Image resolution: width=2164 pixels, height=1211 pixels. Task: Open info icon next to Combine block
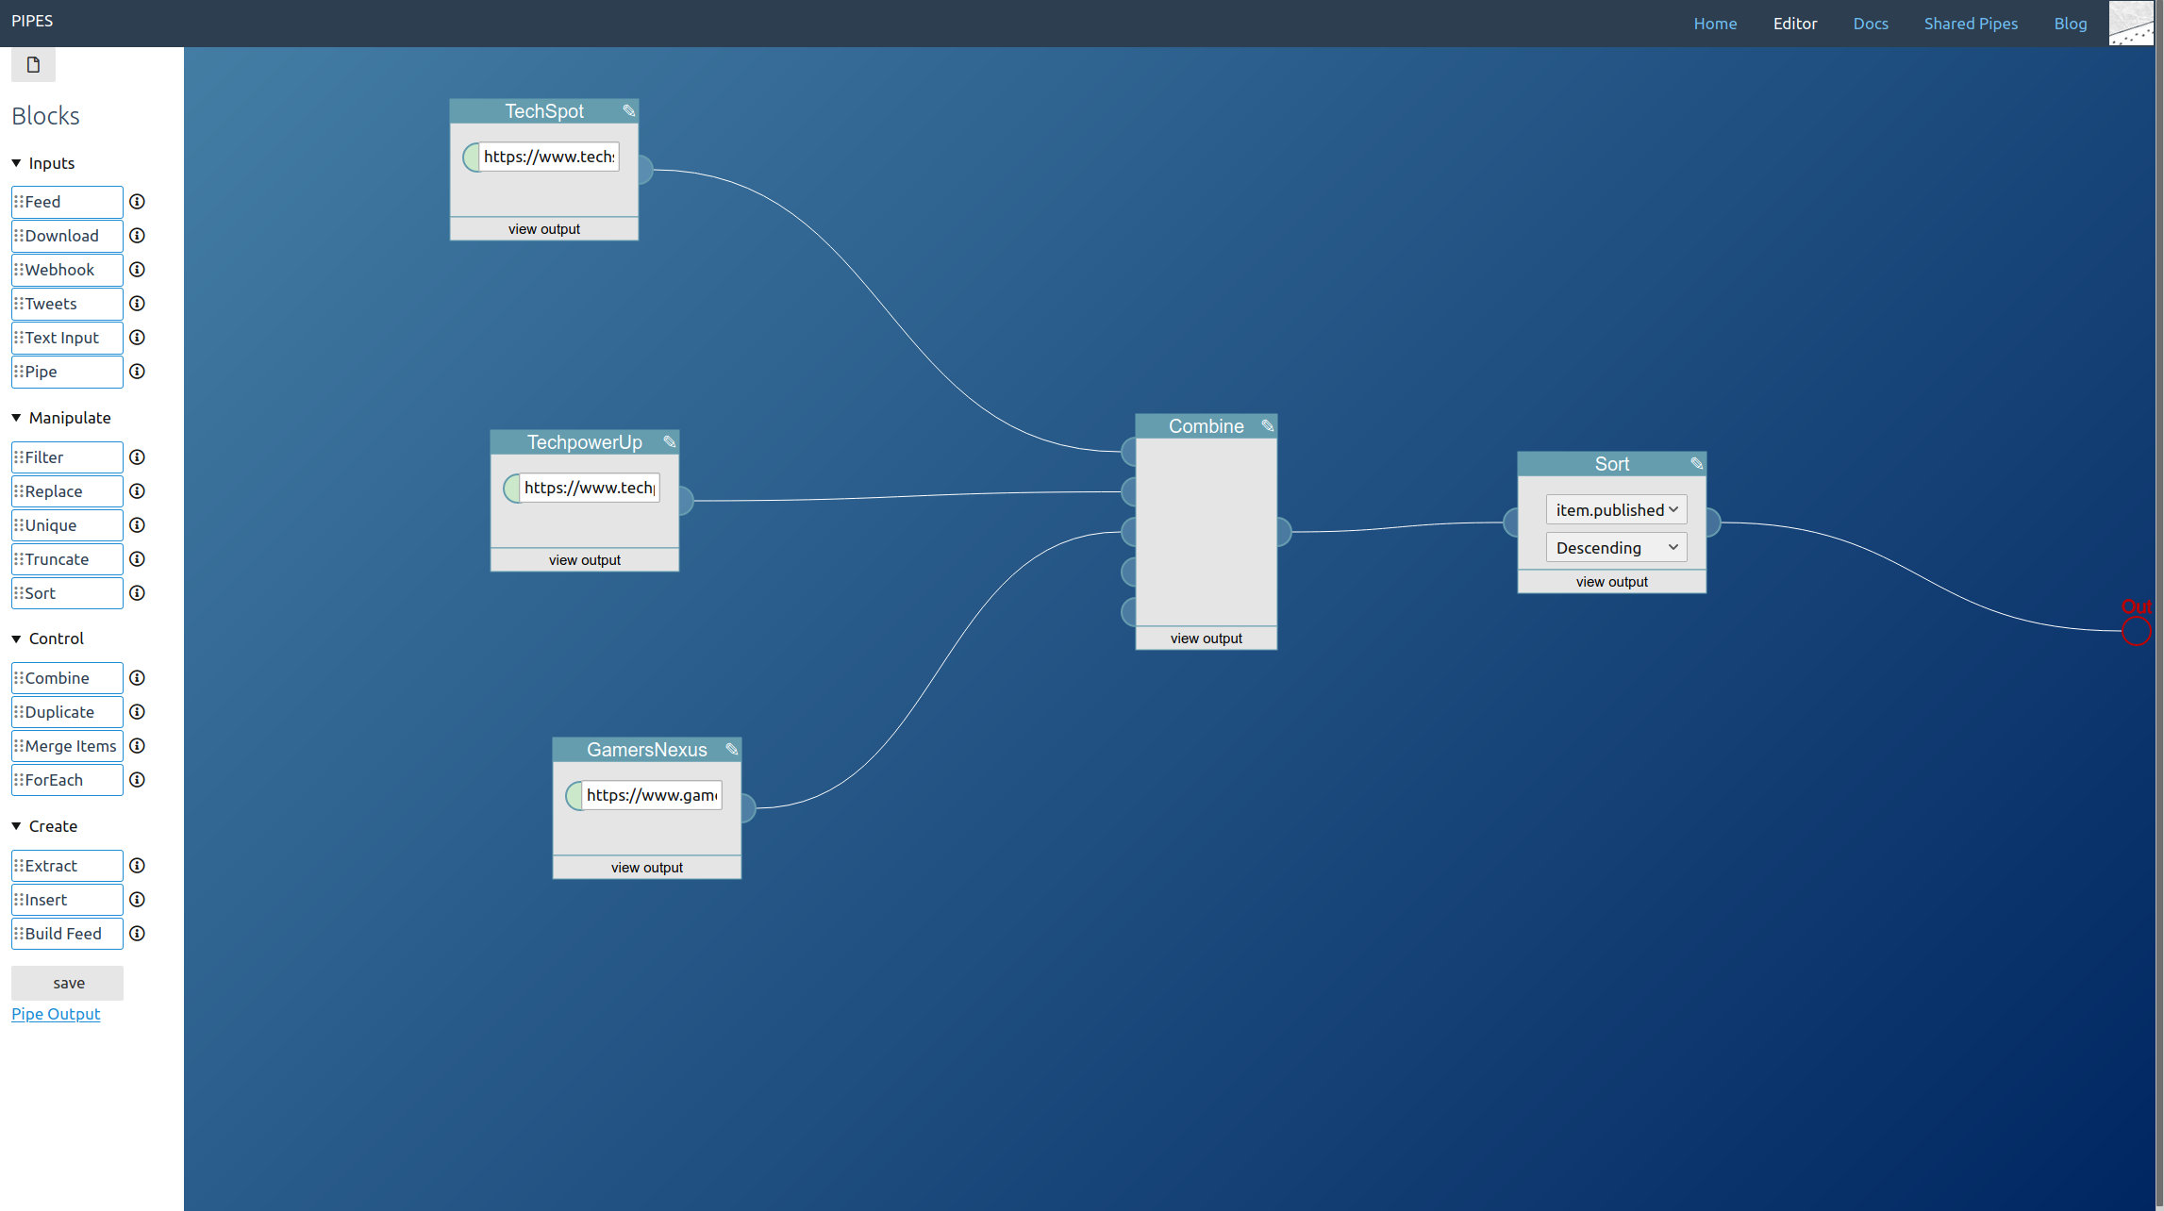click(x=137, y=678)
